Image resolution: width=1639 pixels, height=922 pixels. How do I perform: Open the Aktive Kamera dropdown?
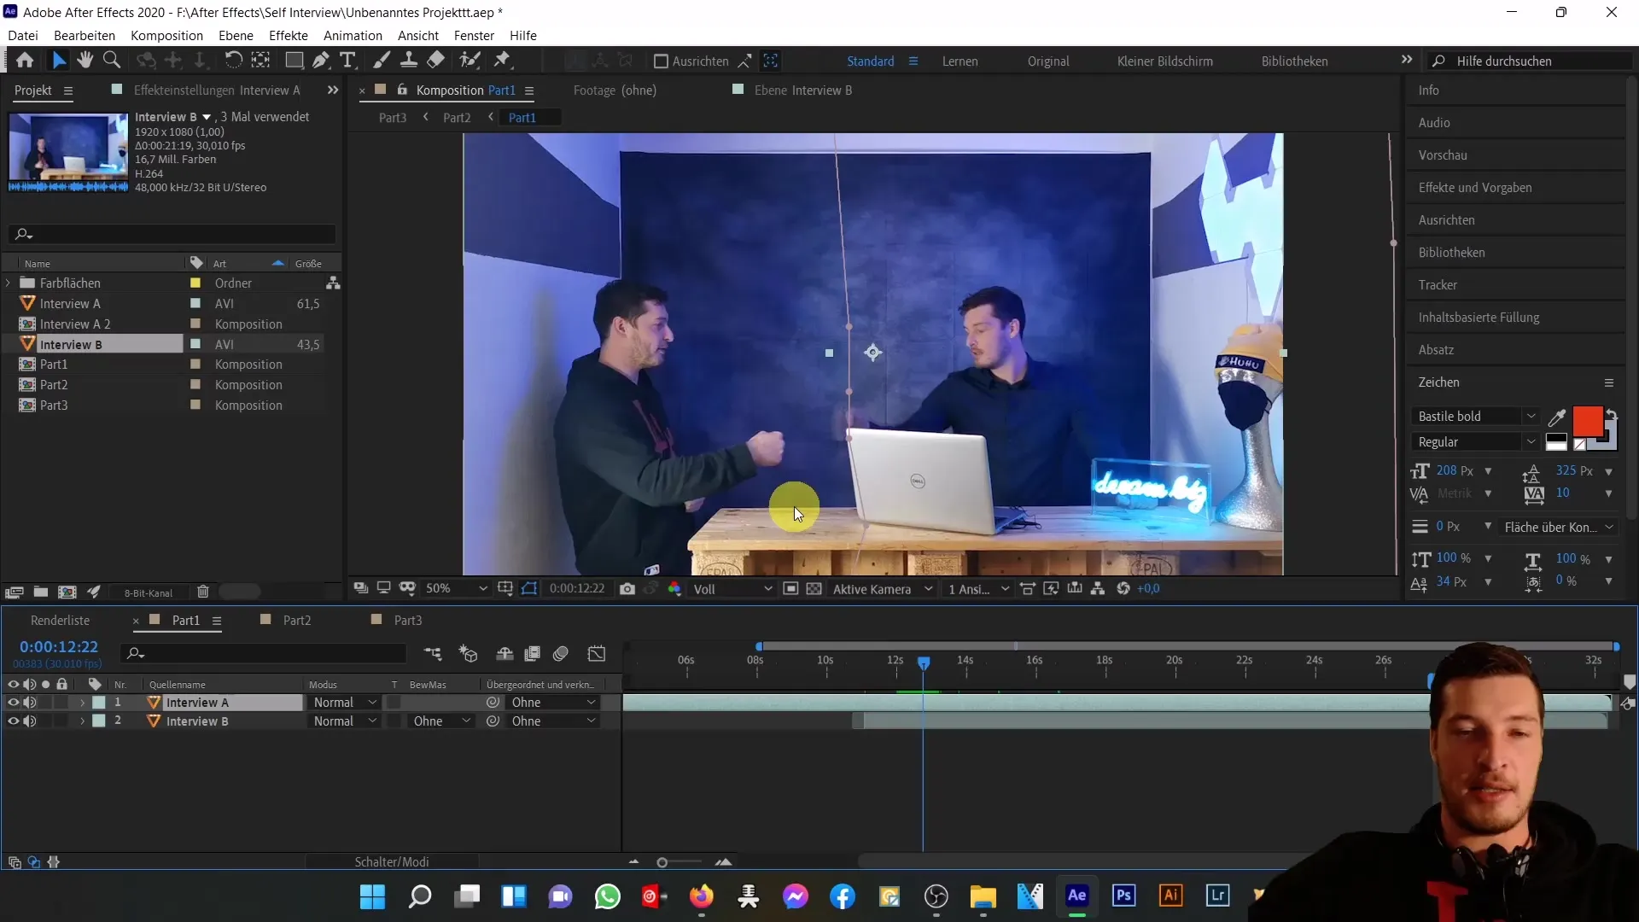point(883,589)
